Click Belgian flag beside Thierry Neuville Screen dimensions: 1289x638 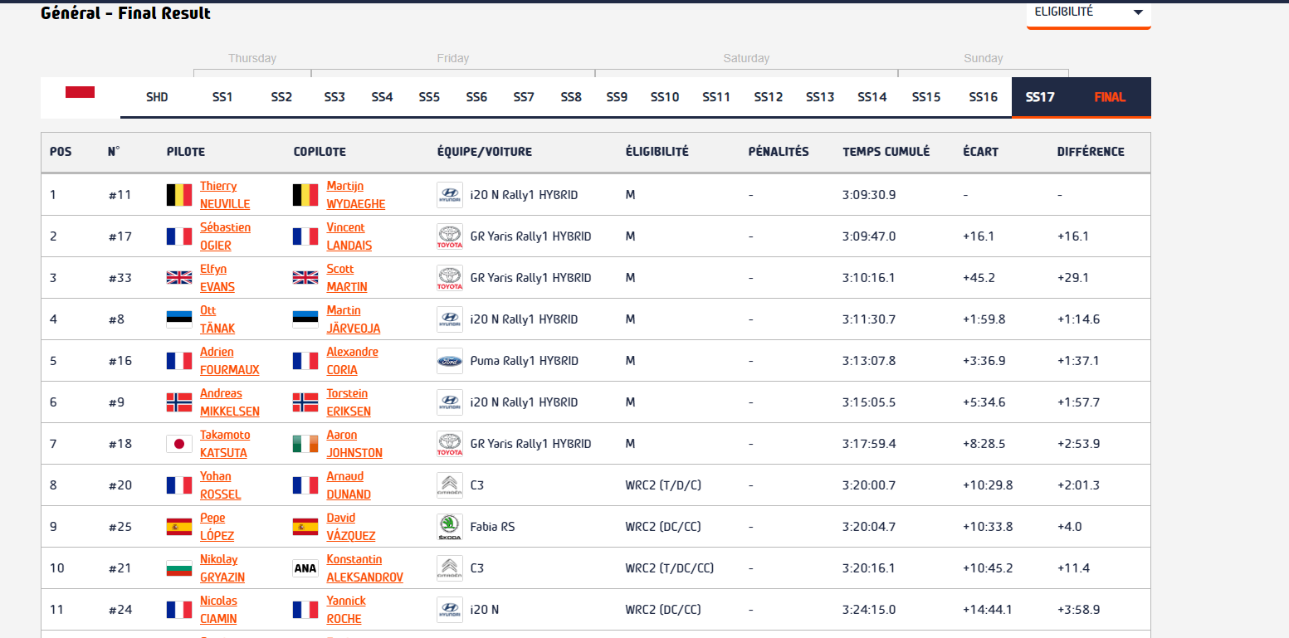click(x=179, y=195)
